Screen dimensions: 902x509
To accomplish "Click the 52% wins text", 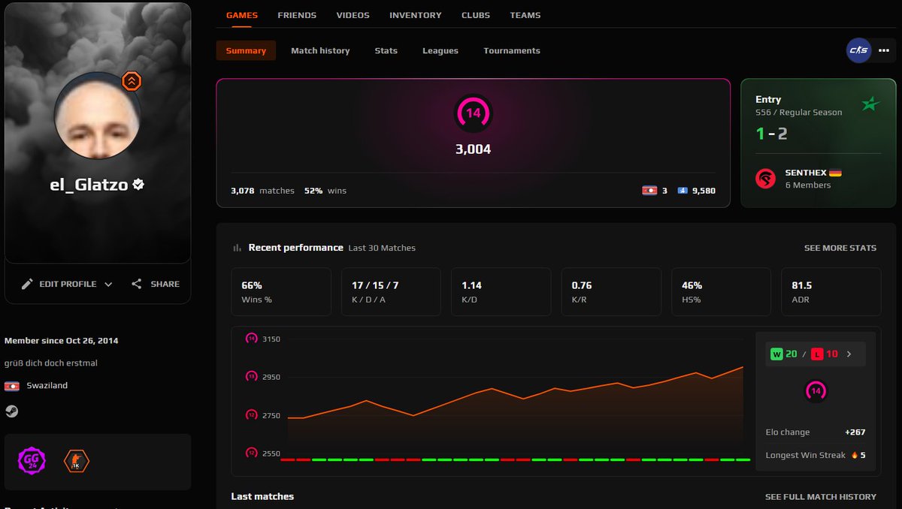I will point(325,191).
